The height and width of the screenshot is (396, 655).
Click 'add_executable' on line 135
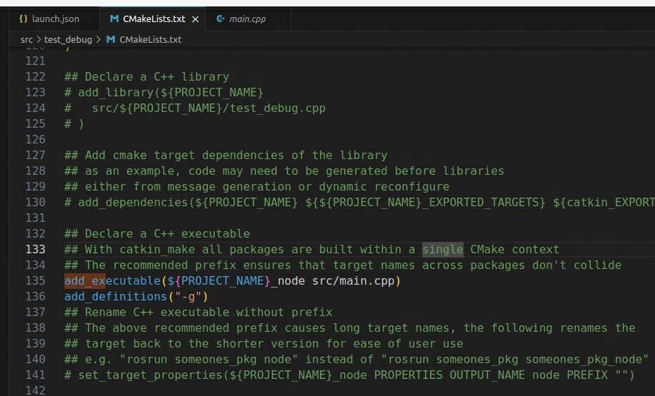click(x=112, y=281)
